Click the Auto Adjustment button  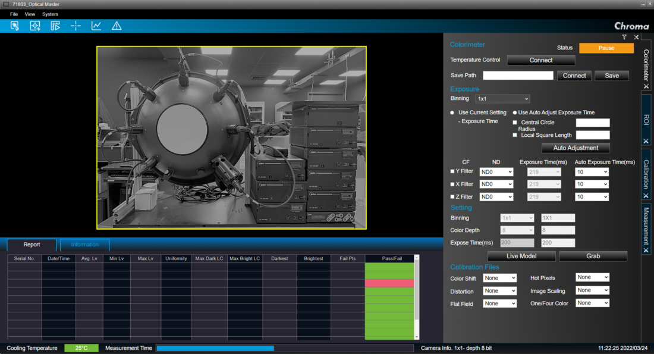(576, 148)
